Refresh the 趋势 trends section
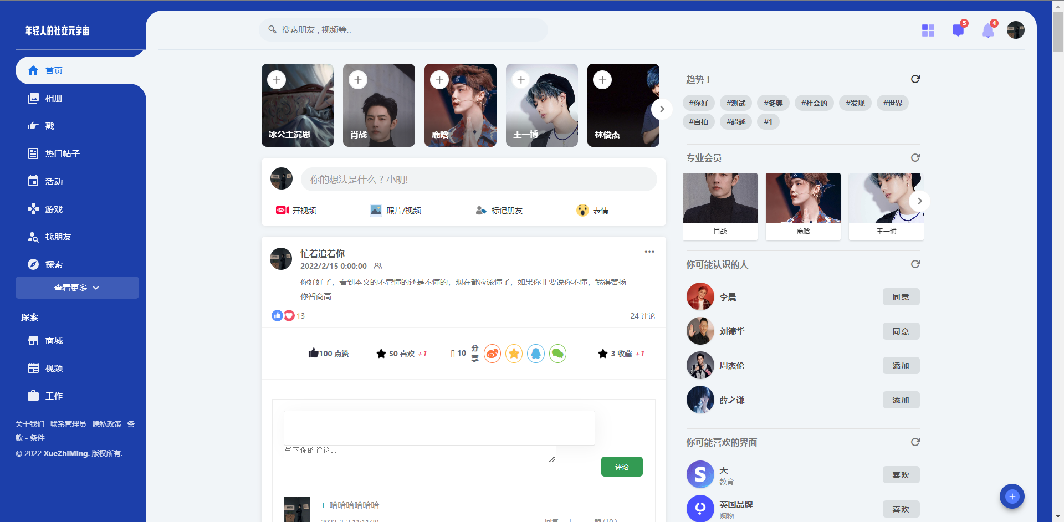Screen dimensions: 1064x522 pyautogui.click(x=915, y=79)
